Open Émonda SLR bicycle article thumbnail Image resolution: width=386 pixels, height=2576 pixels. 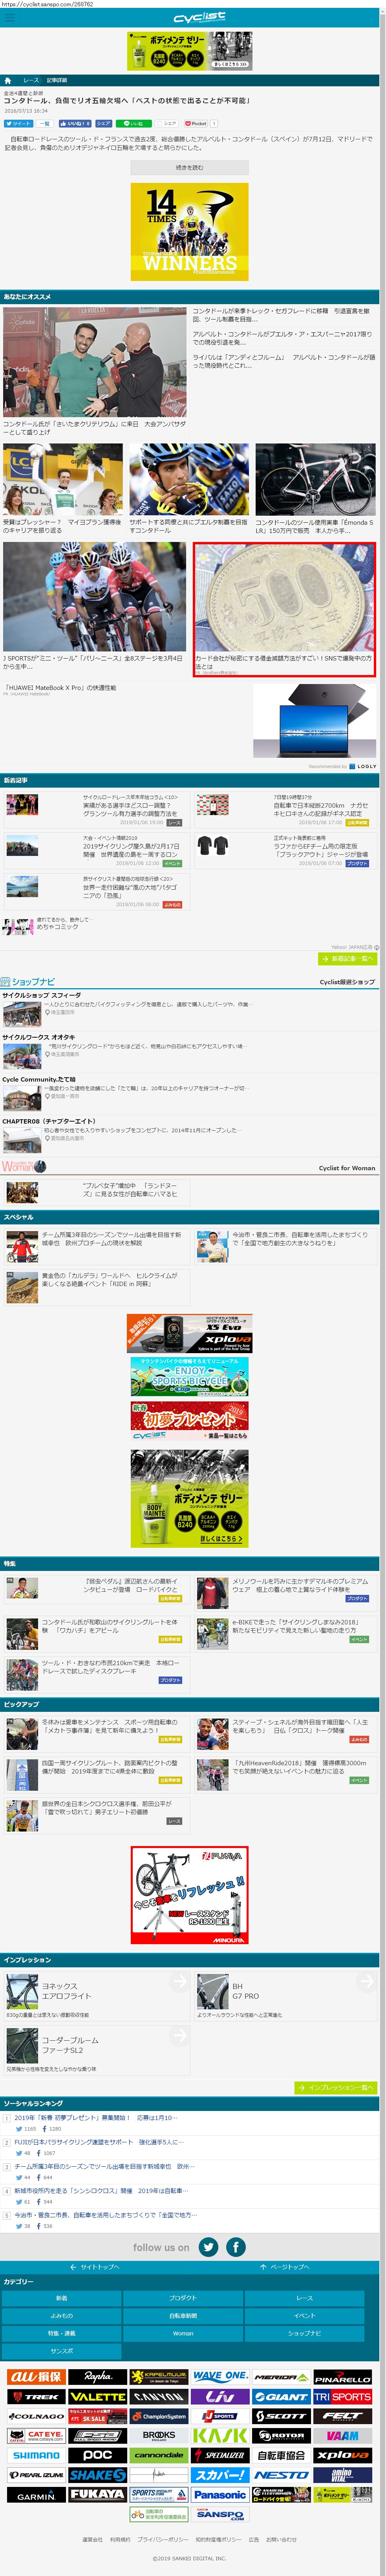315,480
